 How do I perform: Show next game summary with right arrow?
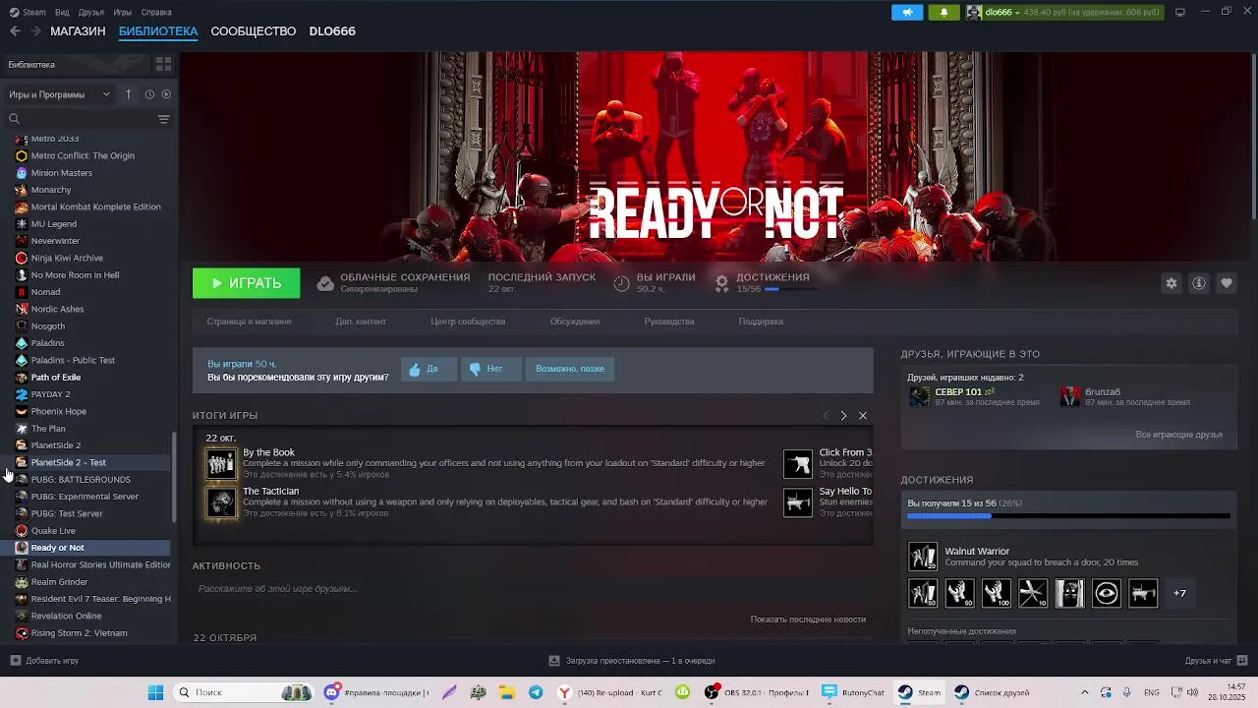tap(843, 416)
